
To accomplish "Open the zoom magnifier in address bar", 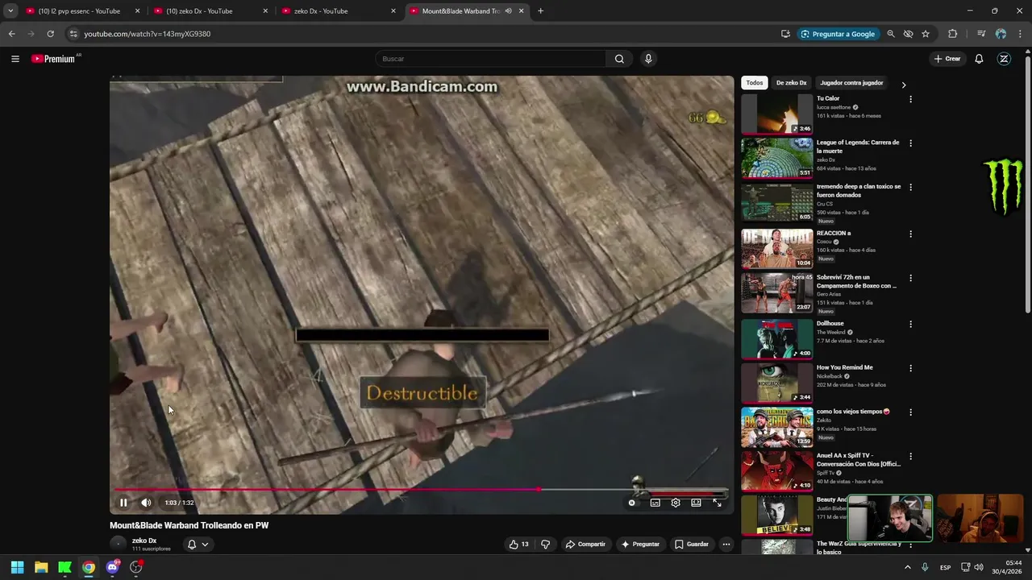I will pyautogui.click(x=891, y=34).
